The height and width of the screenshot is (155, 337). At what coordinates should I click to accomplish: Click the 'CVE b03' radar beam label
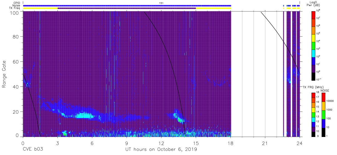33,150
